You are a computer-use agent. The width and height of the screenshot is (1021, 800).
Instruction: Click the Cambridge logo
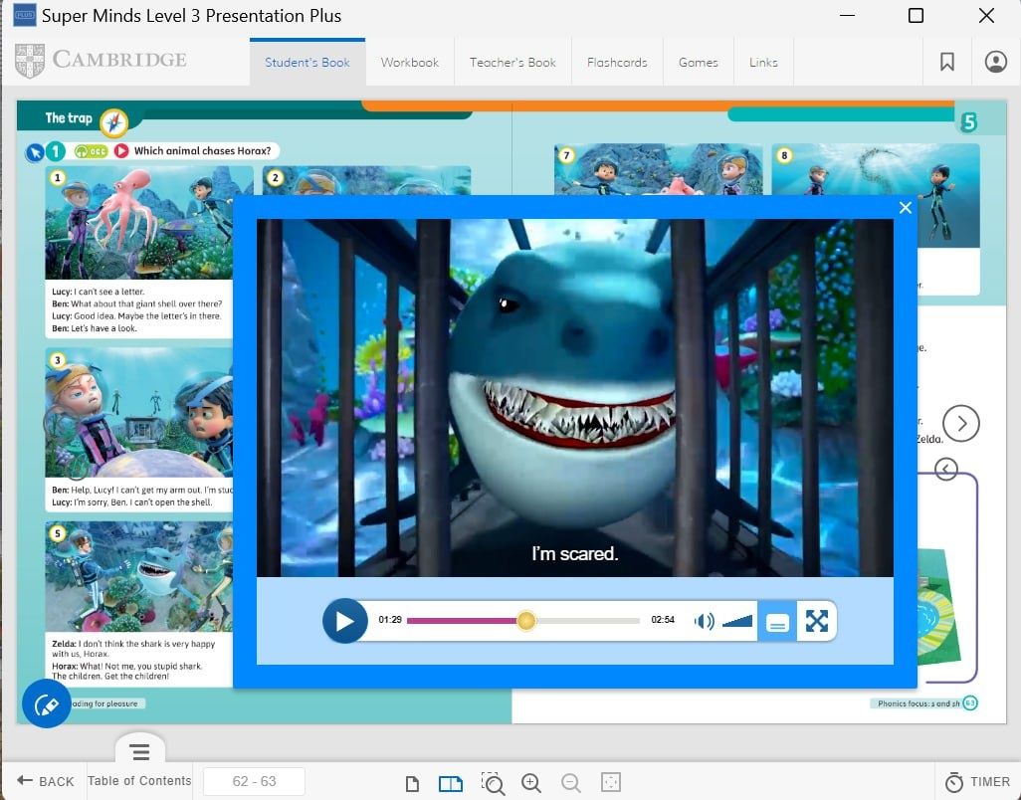(101, 60)
